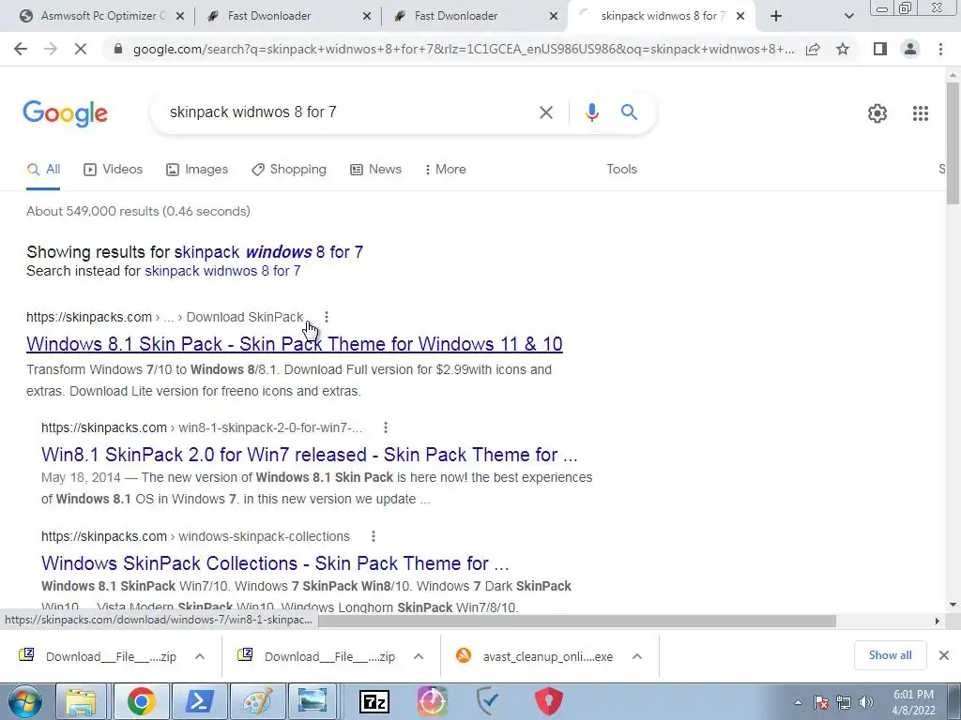Image resolution: width=961 pixels, height=720 pixels.
Task: Select the Shopping search filter
Action: point(289,170)
